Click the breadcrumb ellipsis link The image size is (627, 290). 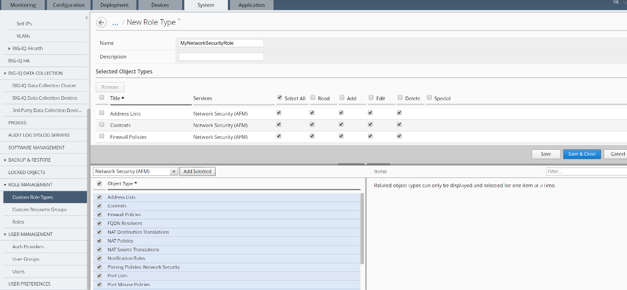[x=115, y=22]
